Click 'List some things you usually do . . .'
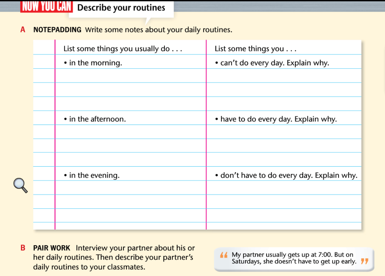This screenshot has width=385, height=276. click(123, 49)
